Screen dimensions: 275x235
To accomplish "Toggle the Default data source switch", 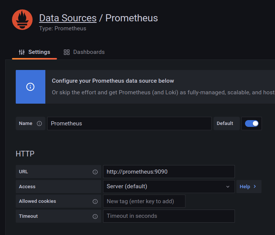I will [x=251, y=123].
